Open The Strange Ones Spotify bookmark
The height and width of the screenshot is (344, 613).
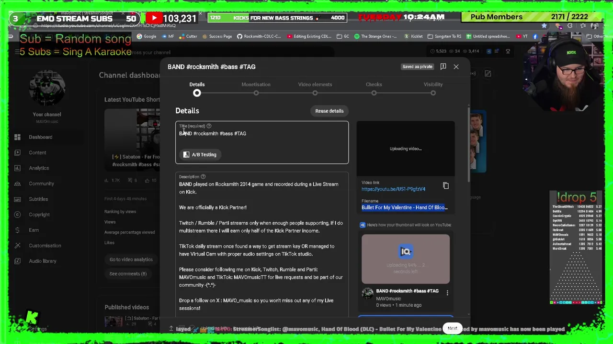(375, 36)
